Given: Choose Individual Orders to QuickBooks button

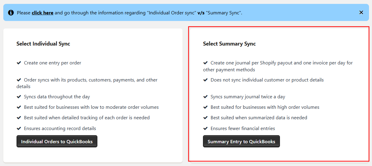Looking at the screenshot, I should click(x=57, y=141).
